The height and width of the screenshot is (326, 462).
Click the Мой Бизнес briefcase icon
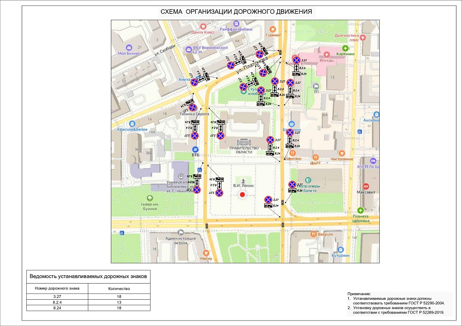point(129,47)
